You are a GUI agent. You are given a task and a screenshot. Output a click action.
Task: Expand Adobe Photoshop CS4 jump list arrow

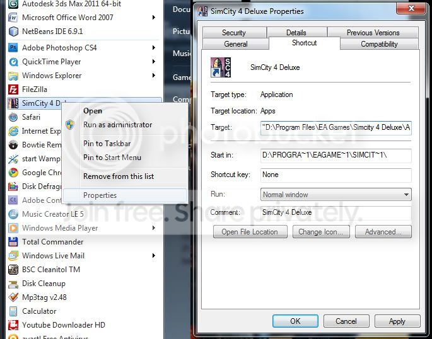[x=154, y=48]
